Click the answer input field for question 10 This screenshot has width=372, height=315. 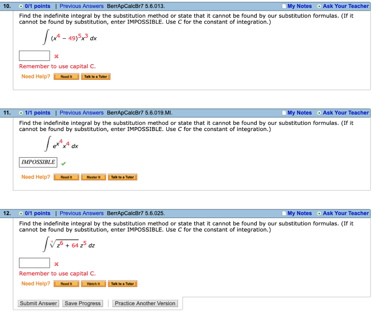point(34,56)
